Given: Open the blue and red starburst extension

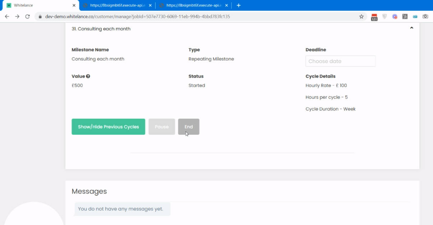Looking at the screenshot, I should pyautogui.click(x=395, y=17).
